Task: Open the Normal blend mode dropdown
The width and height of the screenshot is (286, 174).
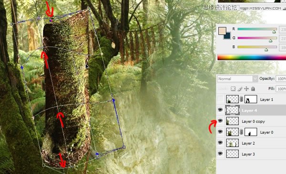Action: (x=237, y=79)
